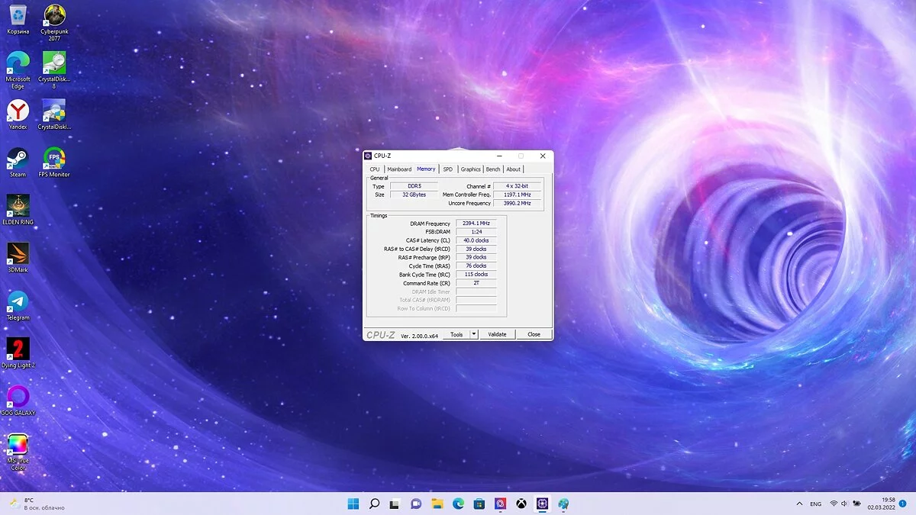The width and height of the screenshot is (916, 515).
Task: Launch Dying Light 2 from the desktop
Action: pyautogui.click(x=18, y=349)
